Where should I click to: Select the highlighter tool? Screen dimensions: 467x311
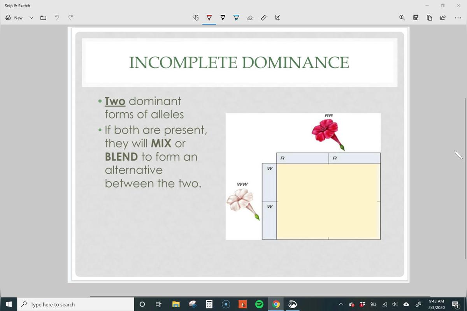coord(236,18)
